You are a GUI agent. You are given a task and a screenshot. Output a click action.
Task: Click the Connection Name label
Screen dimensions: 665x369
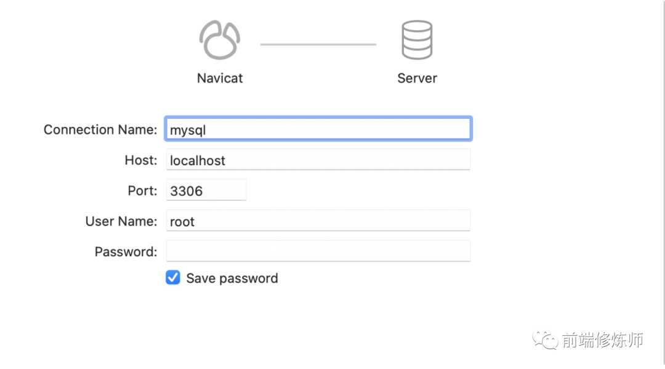click(x=100, y=129)
